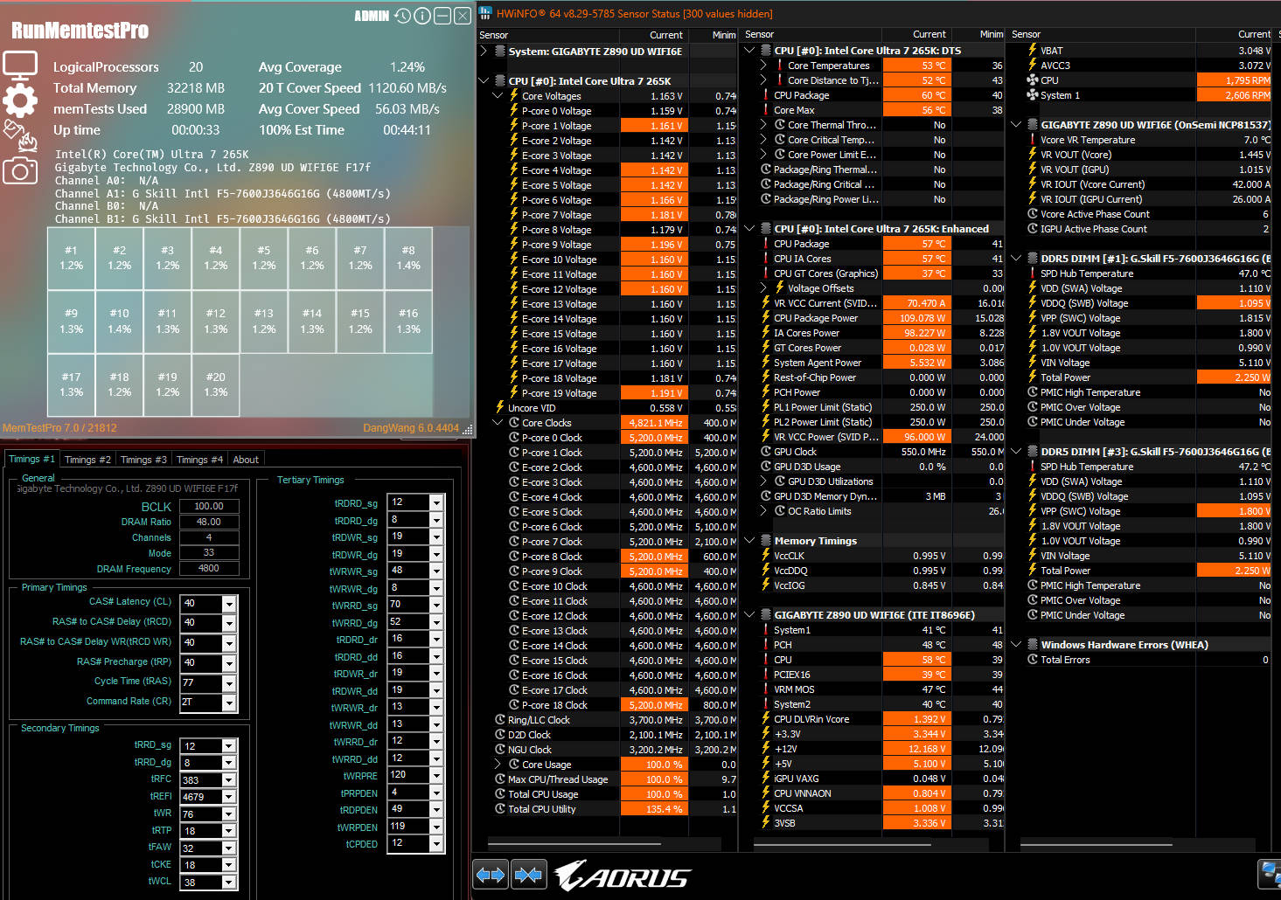Show info icon in RunMemtestPro title

[x=422, y=16]
